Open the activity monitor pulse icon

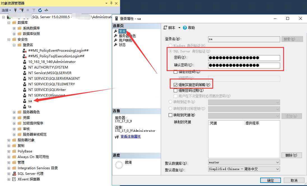46,10
